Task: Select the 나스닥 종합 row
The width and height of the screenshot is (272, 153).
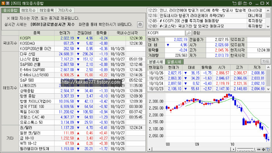Action: pyautogui.click(x=82, y=59)
